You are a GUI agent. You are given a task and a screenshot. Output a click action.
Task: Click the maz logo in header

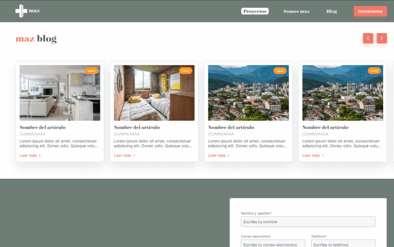tap(27, 11)
